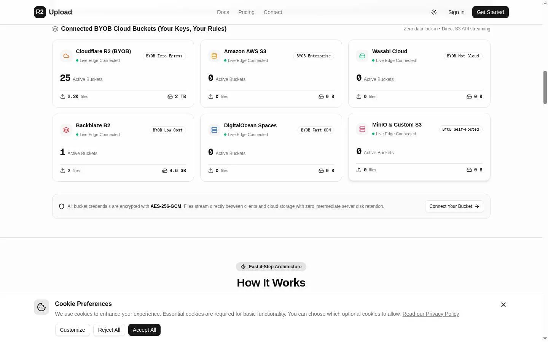Click the upload icon in Cloudflare R2 card

63,97
